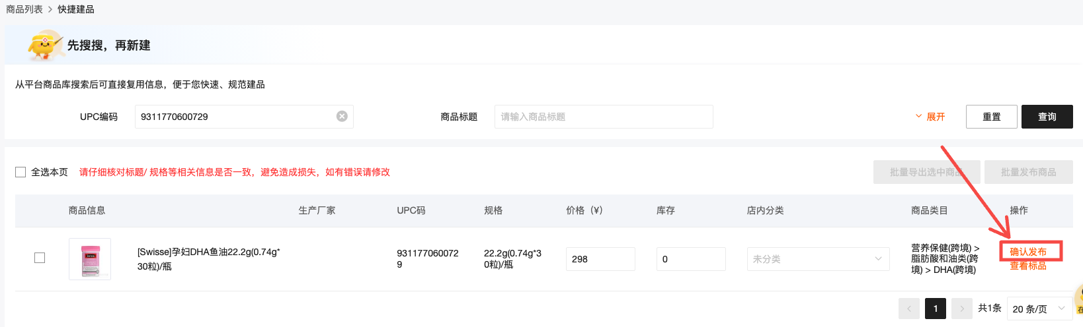Go to the next page arrow
This screenshot has height=327, width=1083.
[961, 309]
